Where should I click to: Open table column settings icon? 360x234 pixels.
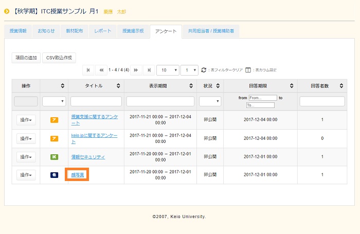[x=248, y=70]
